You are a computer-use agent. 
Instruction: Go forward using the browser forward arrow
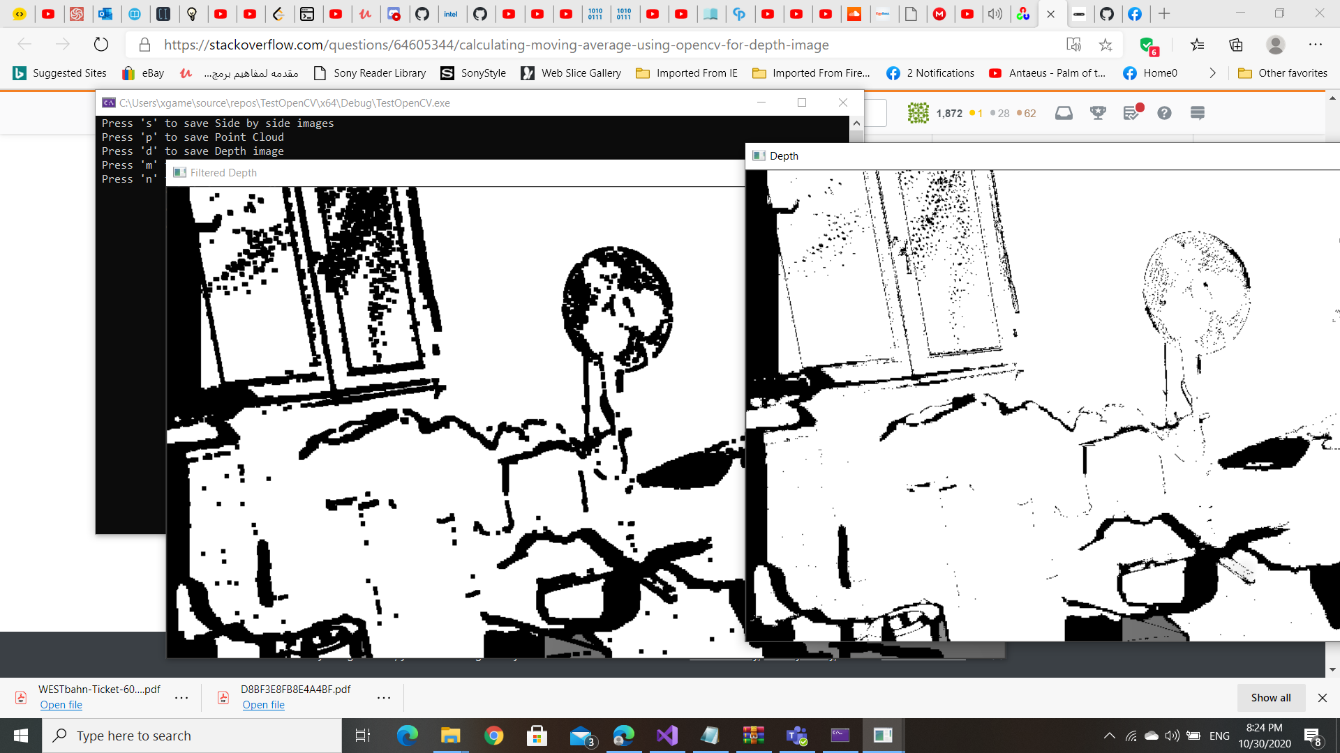pyautogui.click(x=63, y=45)
